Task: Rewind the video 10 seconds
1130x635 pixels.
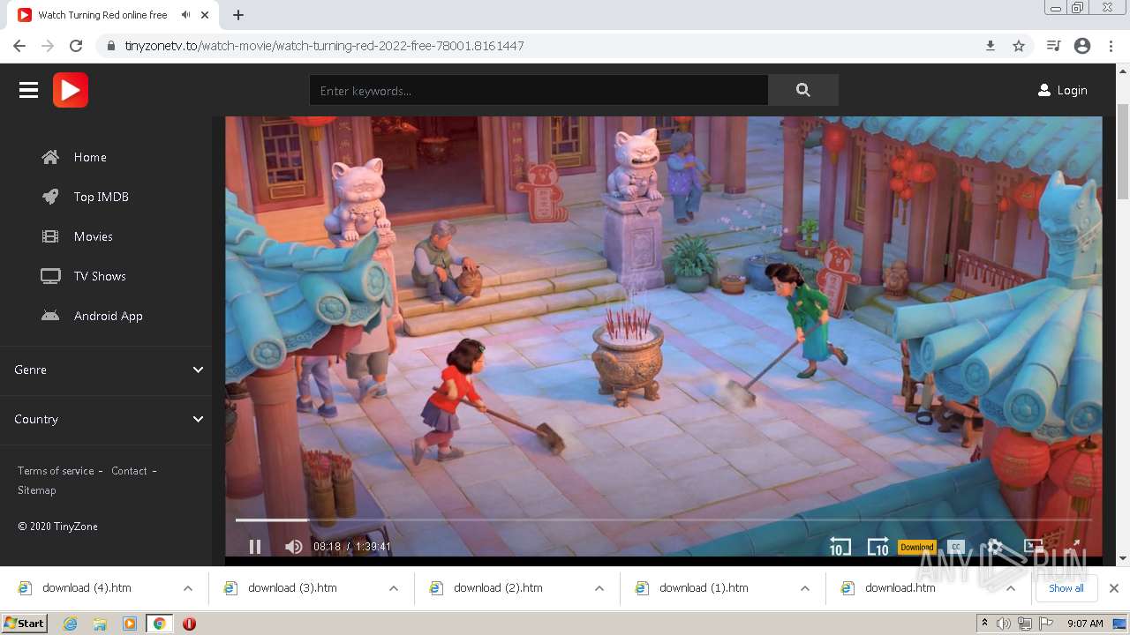Action: pyautogui.click(x=840, y=547)
